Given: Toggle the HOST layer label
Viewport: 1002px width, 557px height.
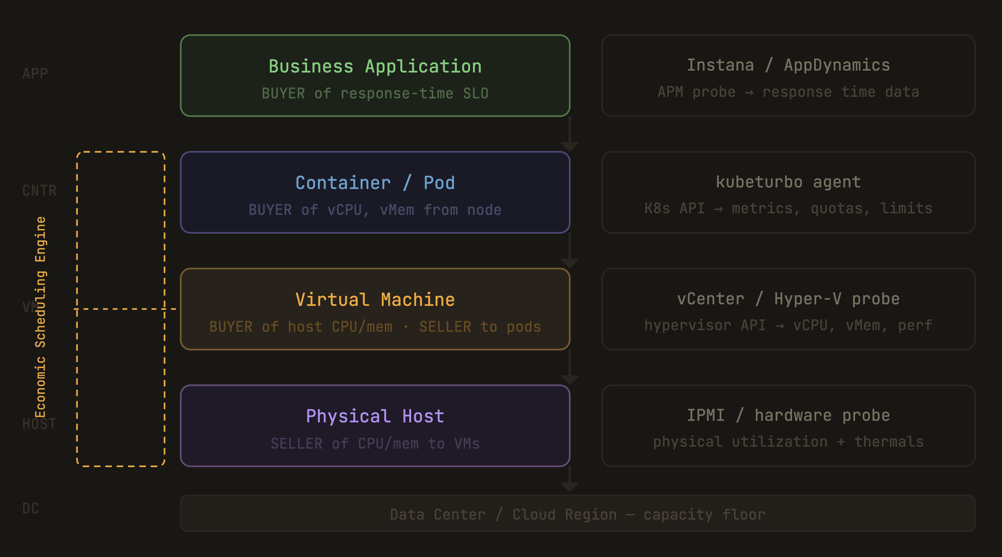Looking at the screenshot, I should (x=39, y=424).
